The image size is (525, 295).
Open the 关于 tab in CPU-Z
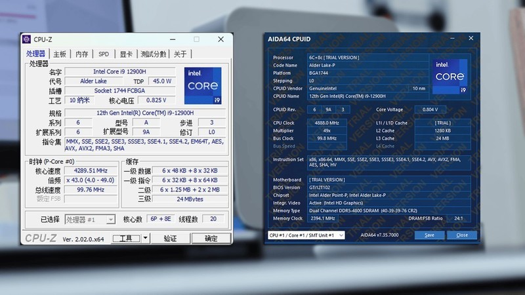180,54
